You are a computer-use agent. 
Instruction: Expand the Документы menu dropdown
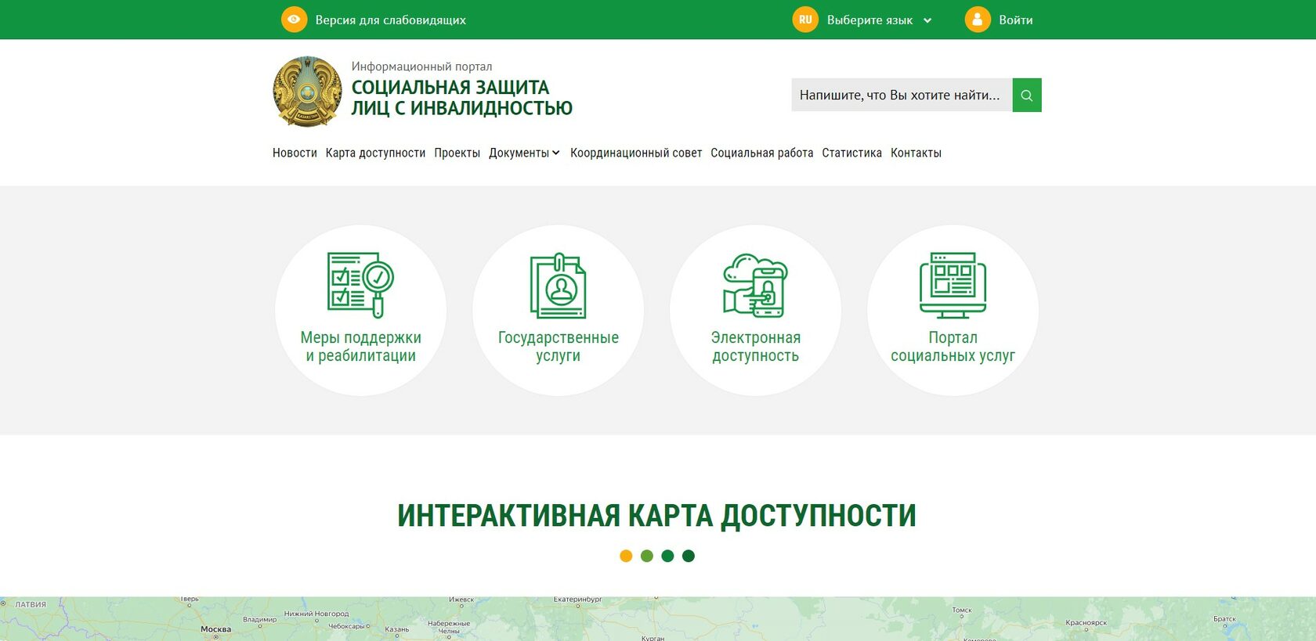(x=523, y=153)
